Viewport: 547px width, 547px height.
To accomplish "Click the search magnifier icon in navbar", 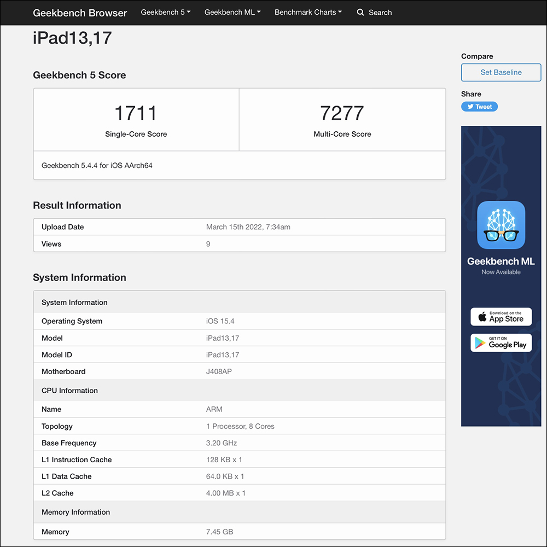I will tap(360, 13).
